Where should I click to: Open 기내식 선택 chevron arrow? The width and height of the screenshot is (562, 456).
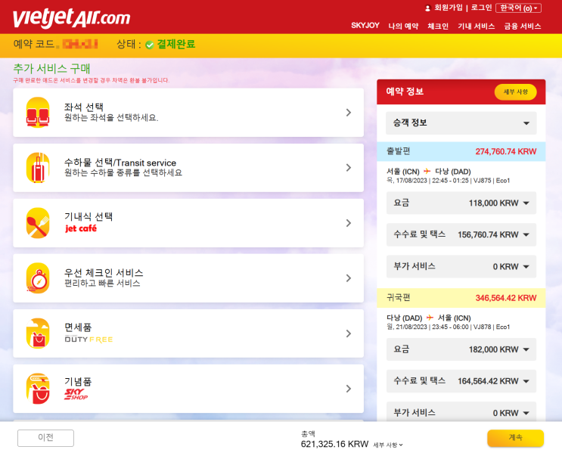[x=349, y=223]
